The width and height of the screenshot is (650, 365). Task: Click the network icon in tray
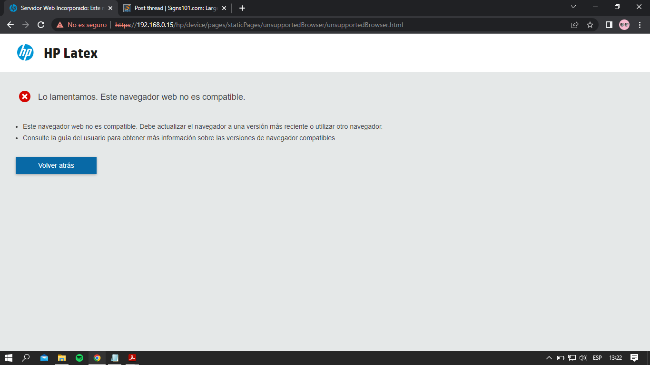572,358
